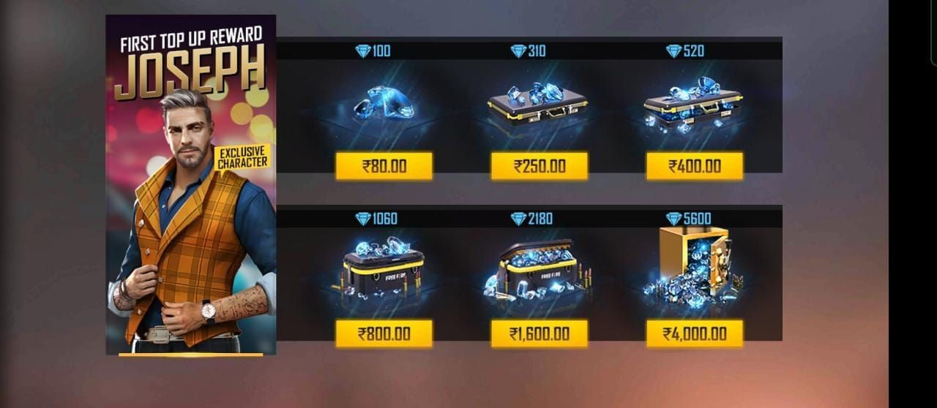Purchase the ₹1,600.00 diamond bundle
937x408 pixels.
539,334
